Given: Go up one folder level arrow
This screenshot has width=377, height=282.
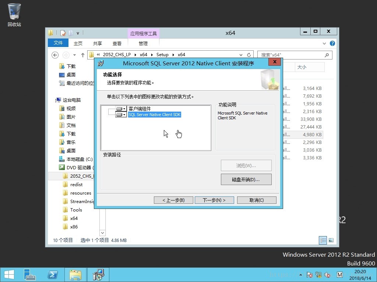Looking at the screenshot, I should 83,55.
